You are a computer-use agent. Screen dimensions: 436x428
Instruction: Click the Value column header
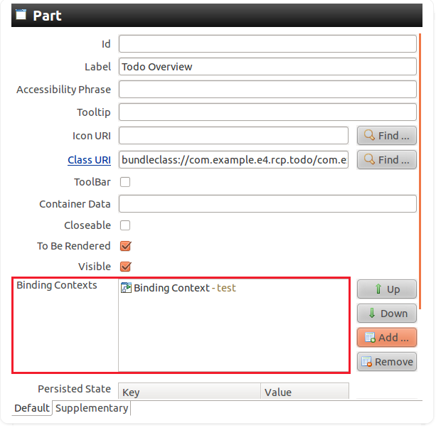click(304, 392)
